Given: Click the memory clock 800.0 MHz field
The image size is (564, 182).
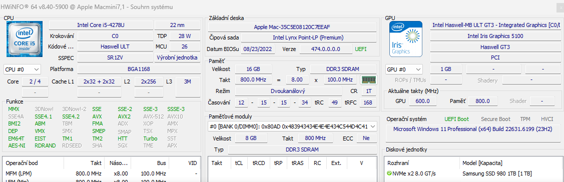Looking at the screenshot, I should pyautogui.click(x=254, y=80).
